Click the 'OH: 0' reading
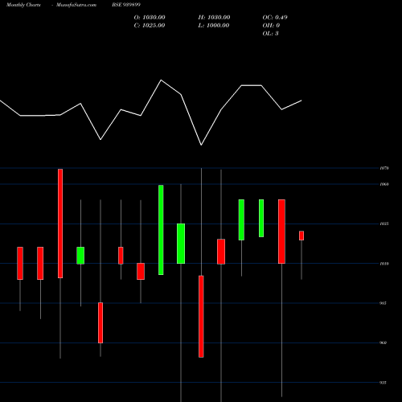Image resolution: width=402 pixels, height=402 pixels. coord(271,26)
